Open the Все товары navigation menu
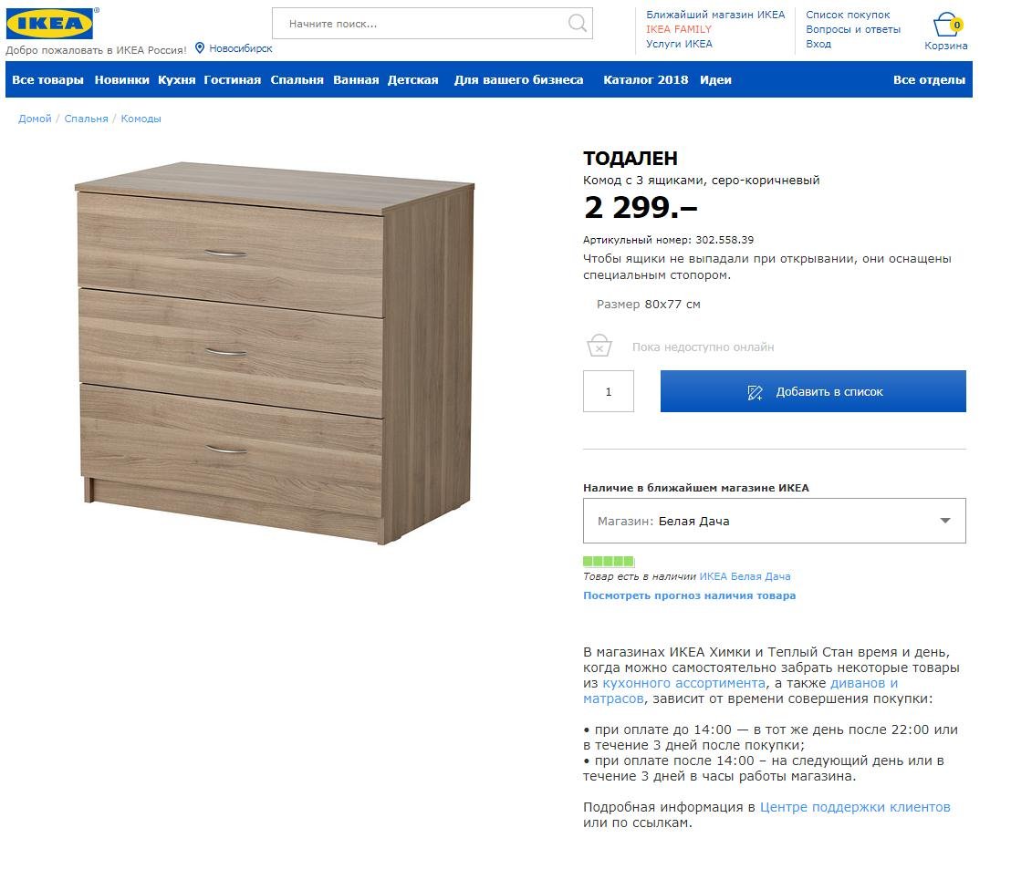Screen dimensions: 1011x890 coord(47,80)
